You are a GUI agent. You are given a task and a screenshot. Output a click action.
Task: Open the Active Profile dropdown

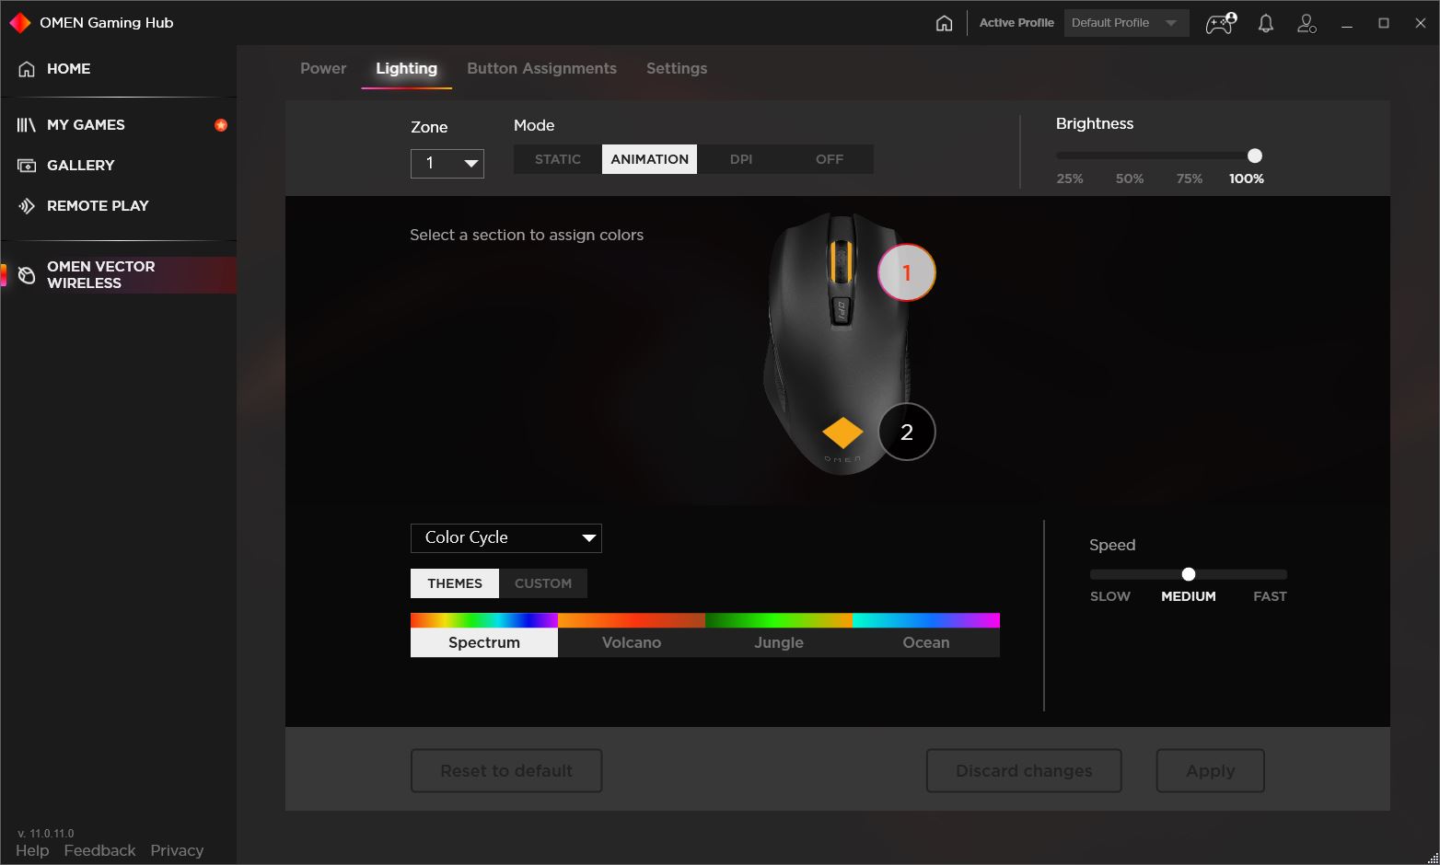coord(1126,23)
